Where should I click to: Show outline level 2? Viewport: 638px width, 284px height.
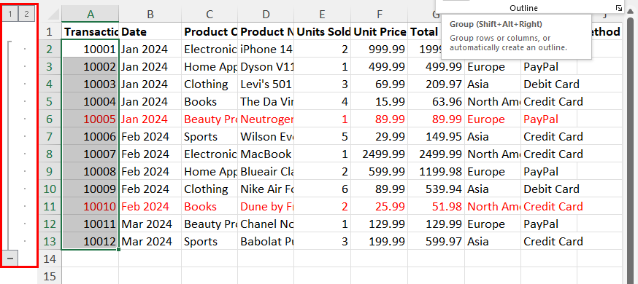[x=26, y=15]
